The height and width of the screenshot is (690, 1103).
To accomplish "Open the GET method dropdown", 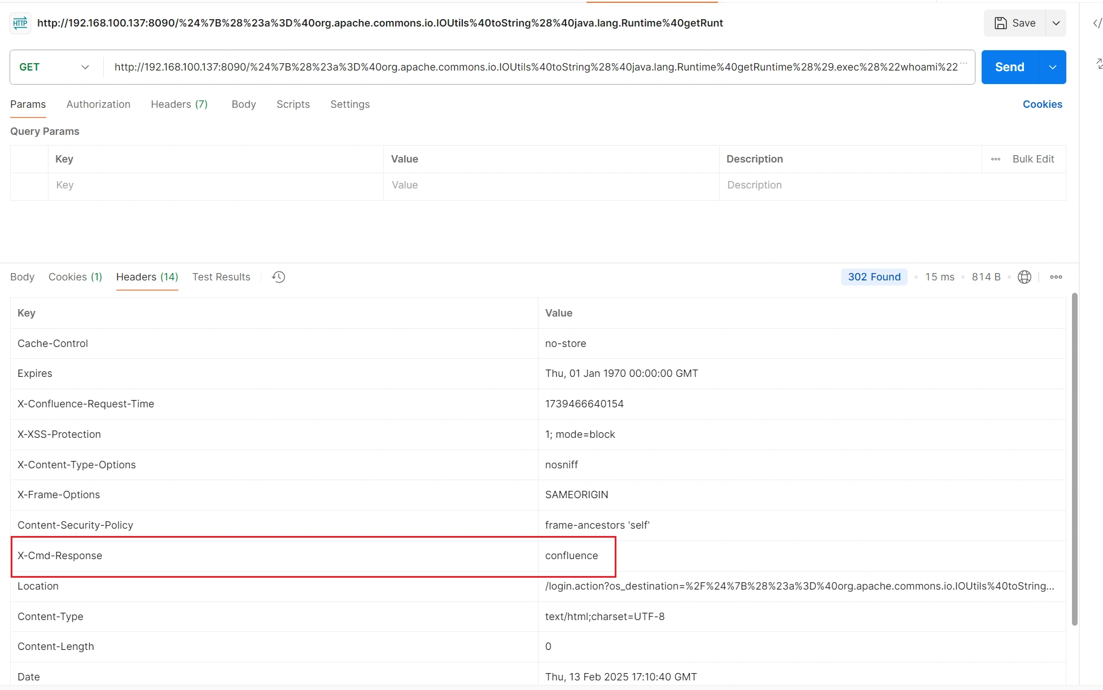I will pos(54,67).
